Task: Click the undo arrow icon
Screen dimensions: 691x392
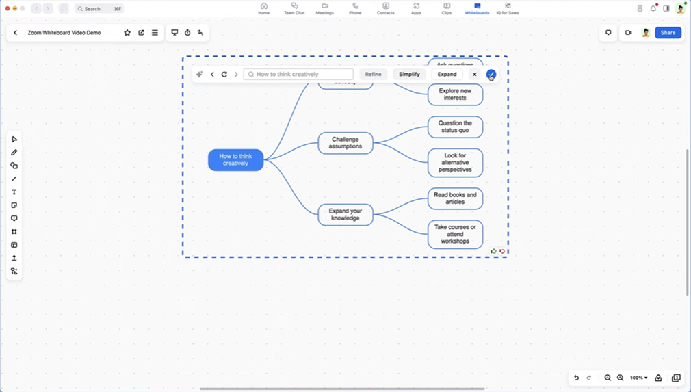Action: (576, 378)
